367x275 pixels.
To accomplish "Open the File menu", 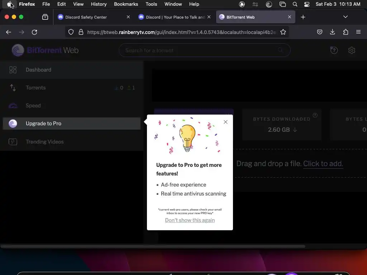I will 46,4.
